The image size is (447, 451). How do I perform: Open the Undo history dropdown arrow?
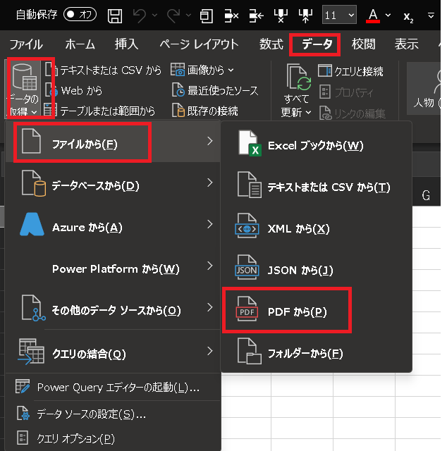154,15
